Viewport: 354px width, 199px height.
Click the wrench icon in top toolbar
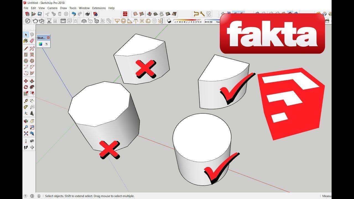click(x=202, y=14)
